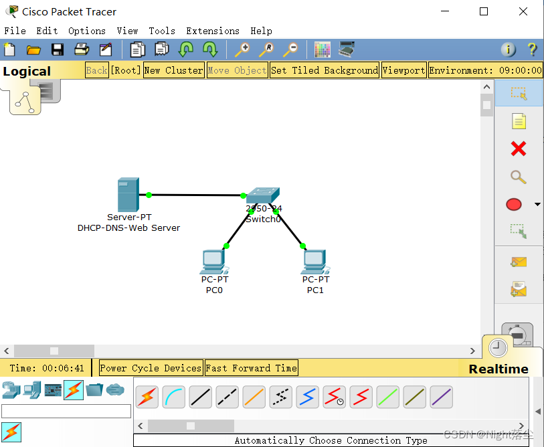This screenshot has height=447, width=544.
Task: Click the Zoom Reset magnifier
Action: [x=266, y=50]
